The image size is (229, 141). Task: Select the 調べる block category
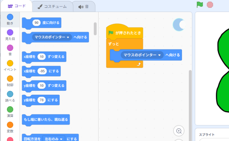(x=10, y=97)
